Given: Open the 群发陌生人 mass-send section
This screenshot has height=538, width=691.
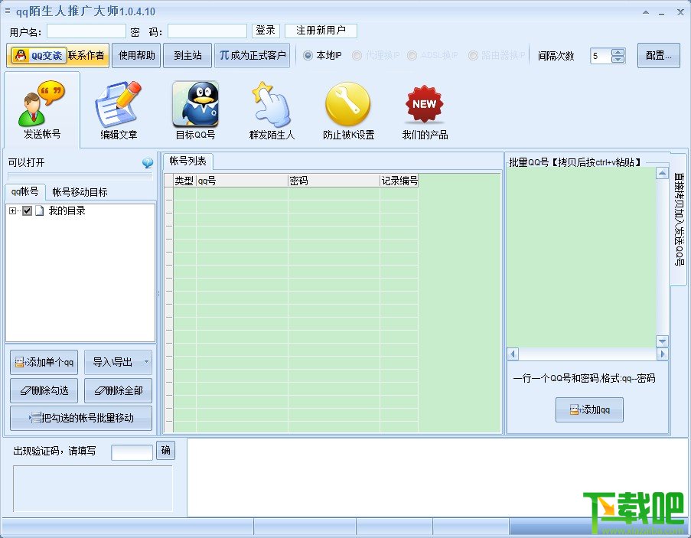Looking at the screenshot, I should [x=272, y=109].
